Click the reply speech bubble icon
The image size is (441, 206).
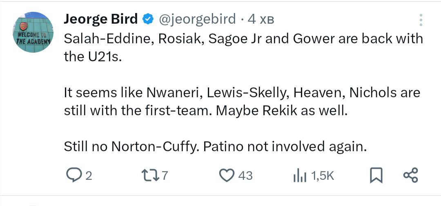click(74, 176)
